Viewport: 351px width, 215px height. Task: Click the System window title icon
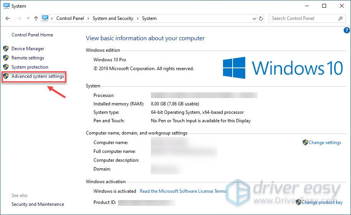7,6
